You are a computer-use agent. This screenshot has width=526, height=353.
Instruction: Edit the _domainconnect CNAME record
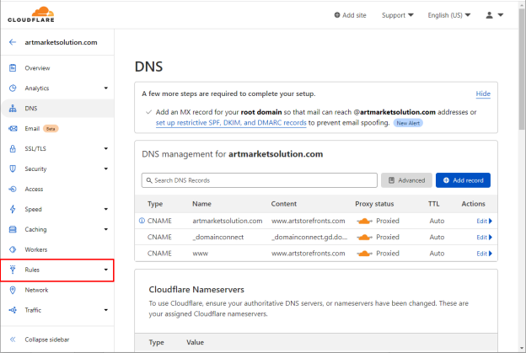click(484, 237)
